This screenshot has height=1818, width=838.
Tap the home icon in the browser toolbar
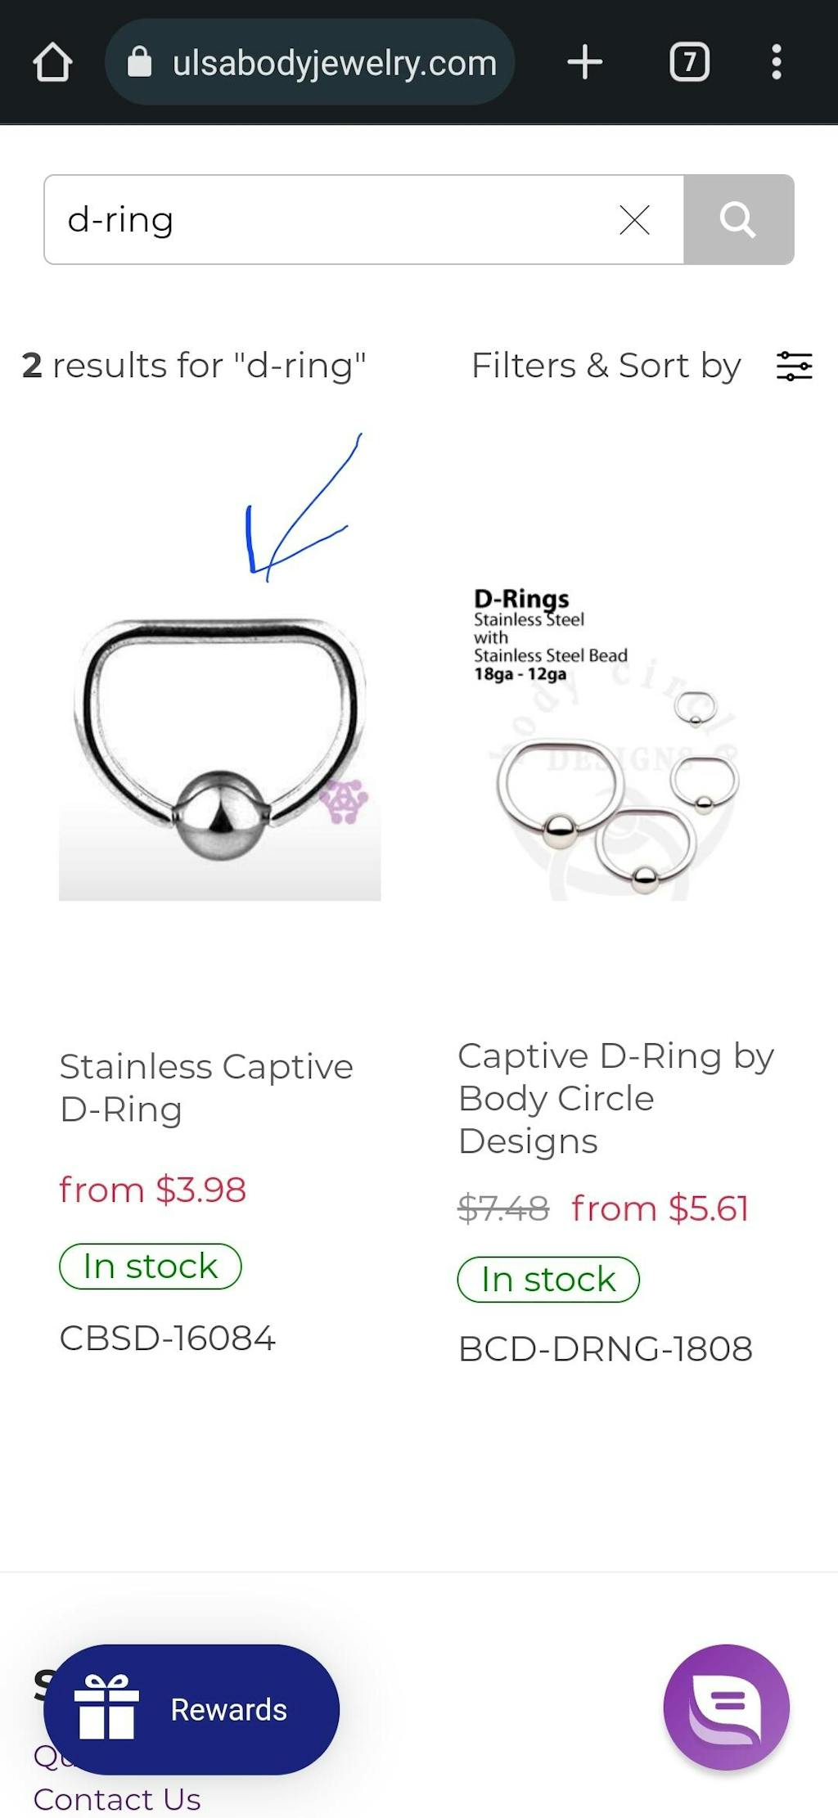pos(52,61)
